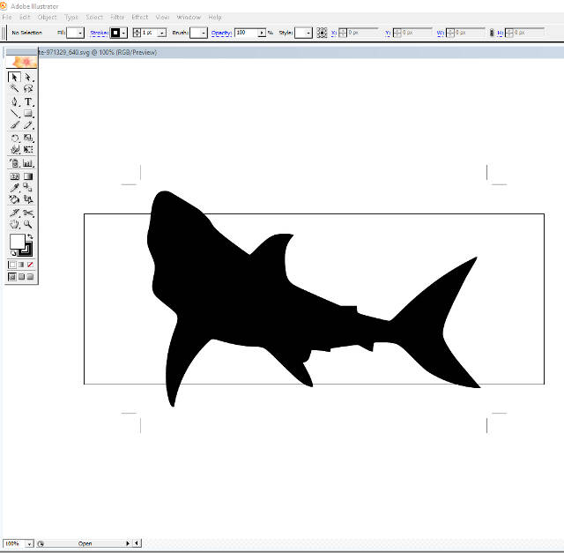
Task: Open the Stroke color dropdown arrow
Action: pos(123,33)
